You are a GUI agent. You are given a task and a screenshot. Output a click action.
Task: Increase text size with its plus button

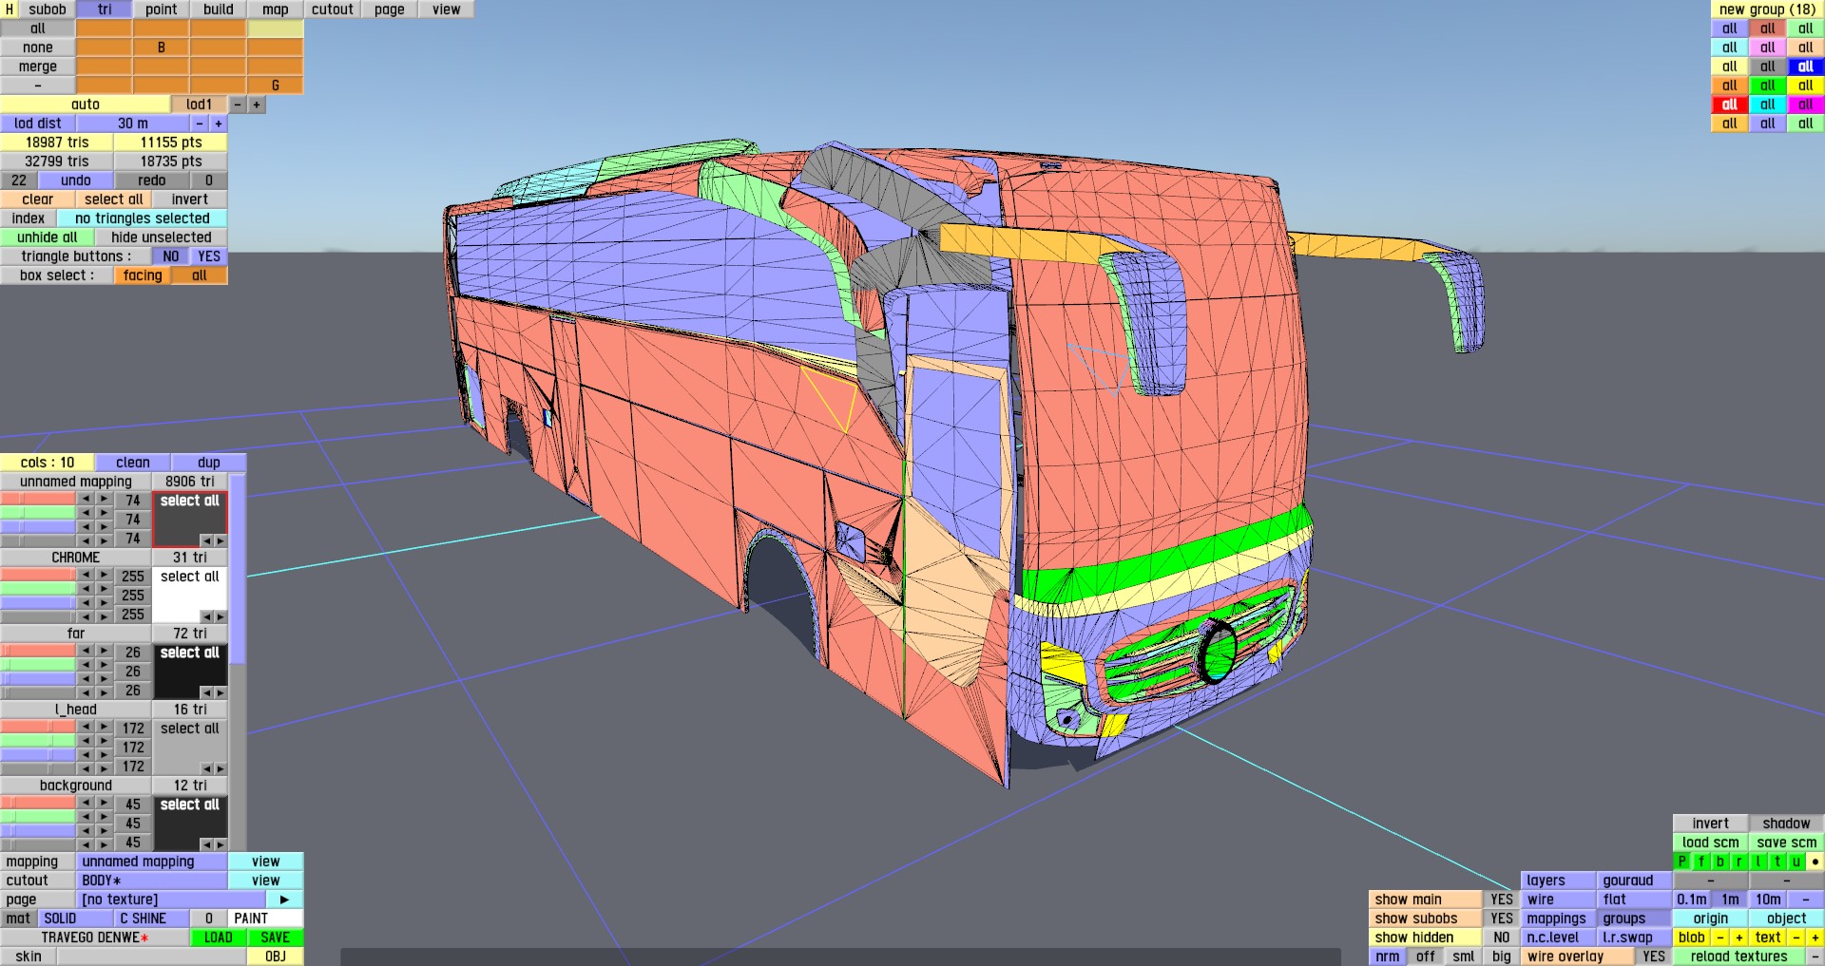click(x=1815, y=938)
